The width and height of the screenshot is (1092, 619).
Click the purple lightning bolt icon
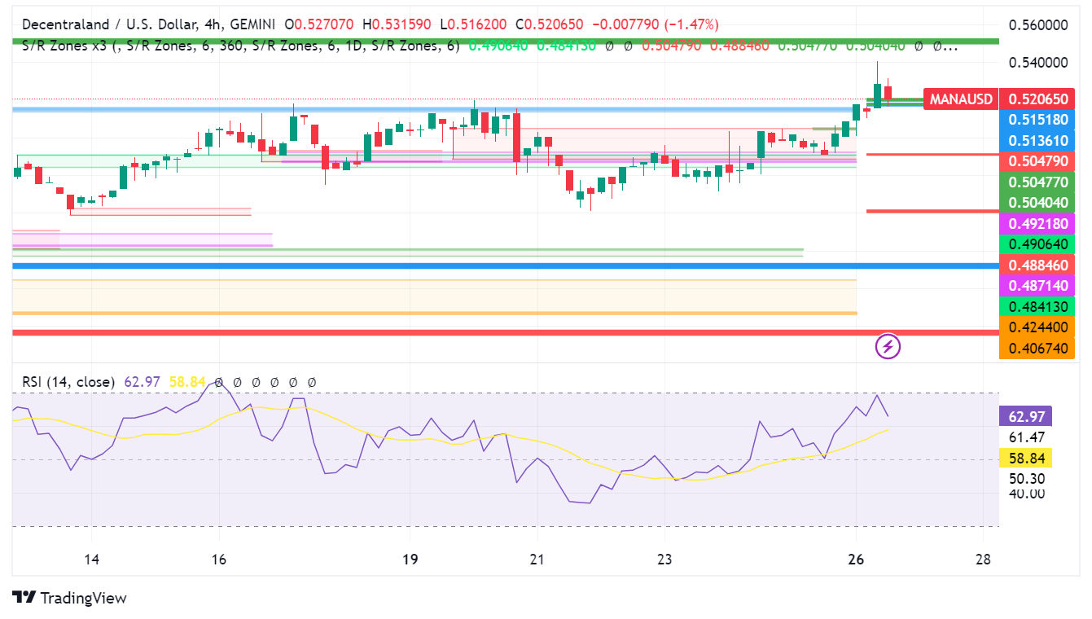click(x=888, y=347)
